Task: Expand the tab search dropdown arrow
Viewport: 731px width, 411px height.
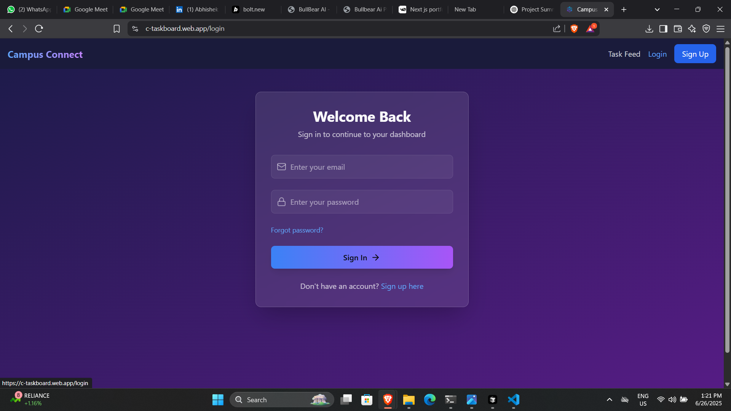Action: tap(657, 10)
